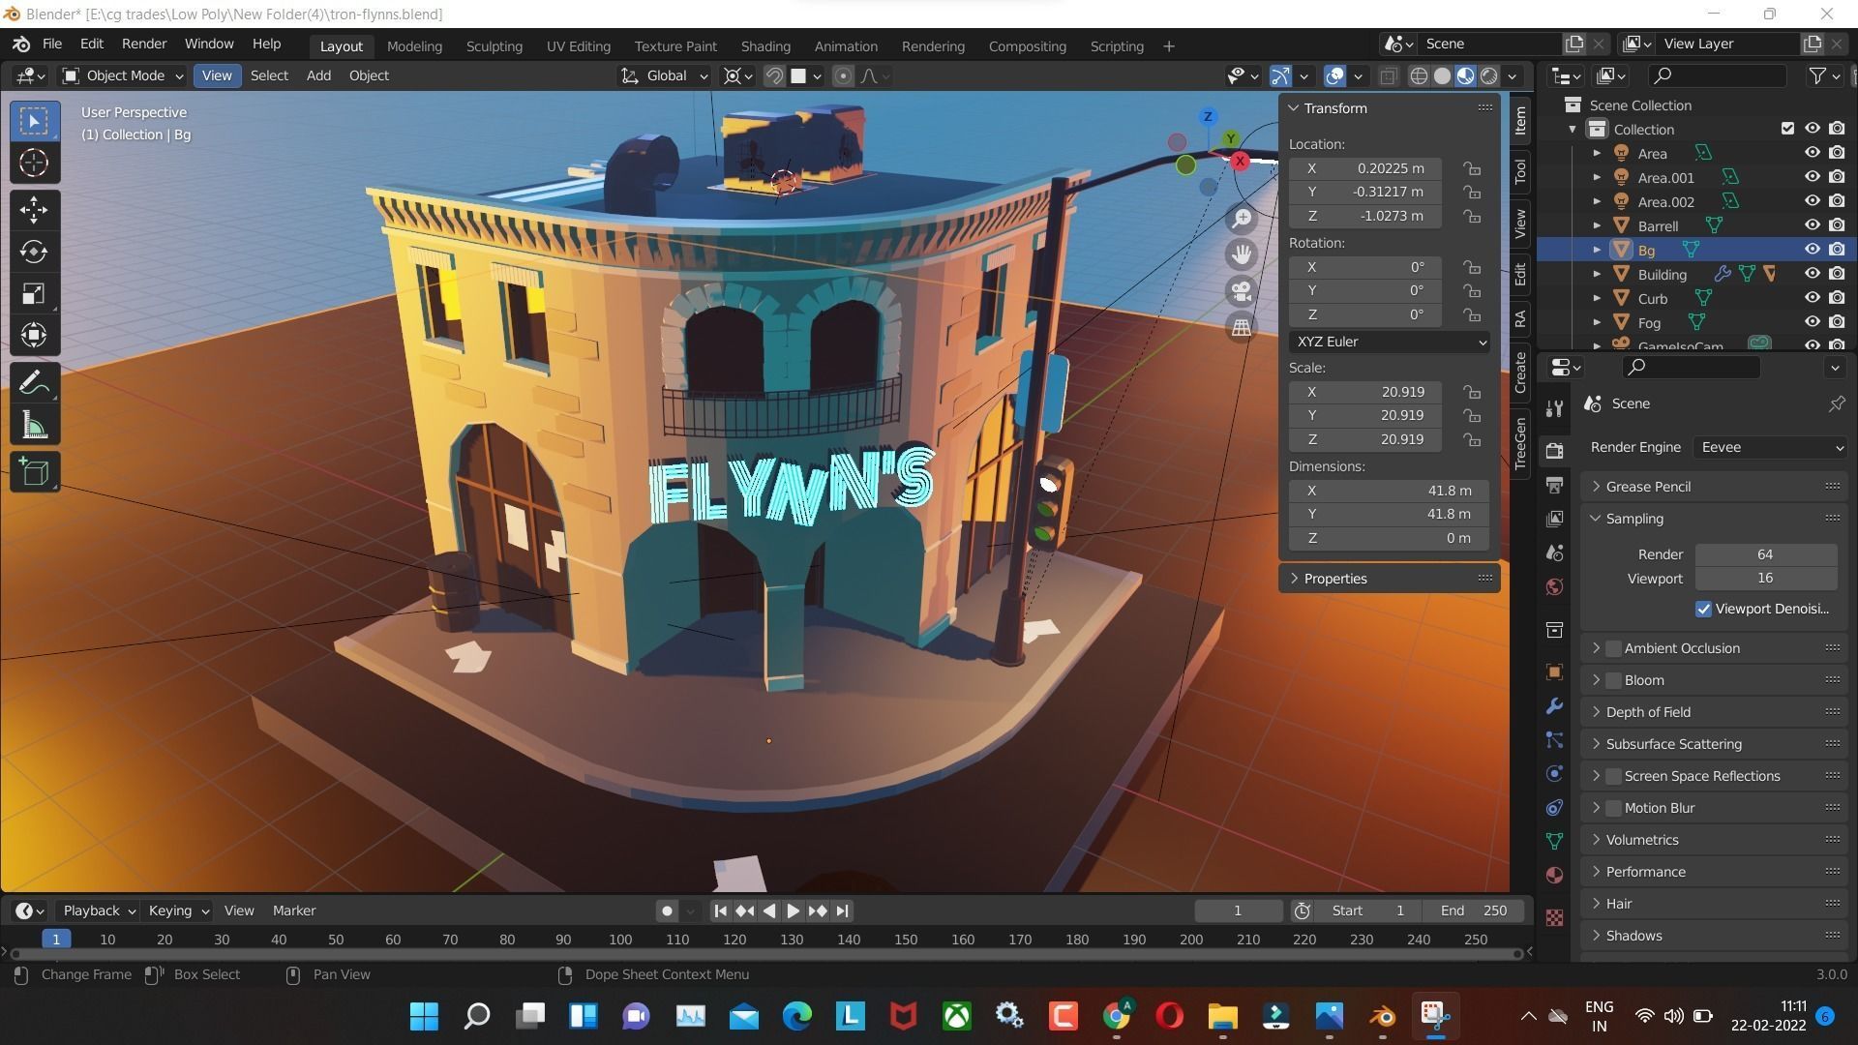Switch to the UV Editing workspace
The image size is (1858, 1045).
[578, 46]
